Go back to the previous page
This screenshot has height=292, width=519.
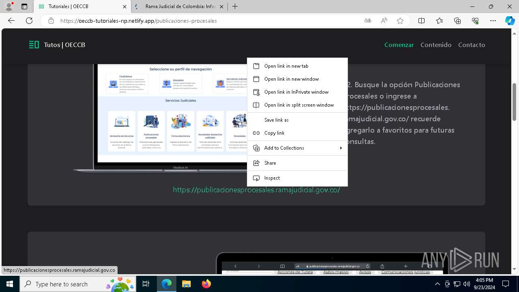(11, 21)
